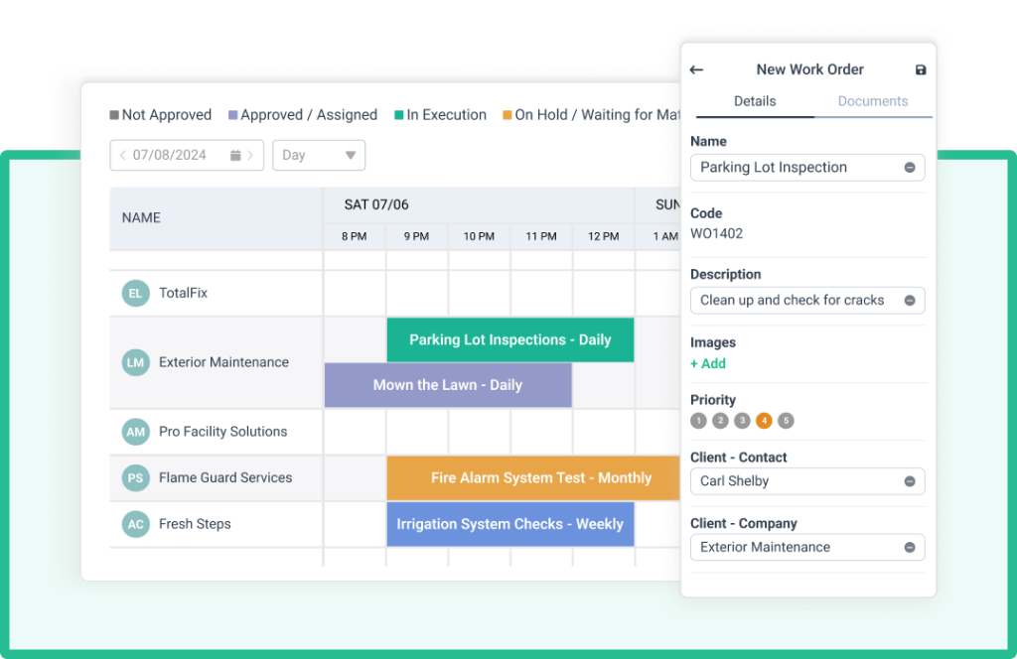Image resolution: width=1017 pixels, height=659 pixels.
Task: Save the new work order
Action: tap(920, 69)
